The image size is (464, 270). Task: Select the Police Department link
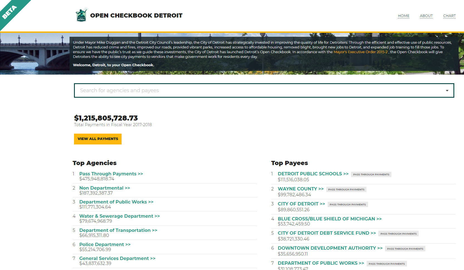[105, 244]
